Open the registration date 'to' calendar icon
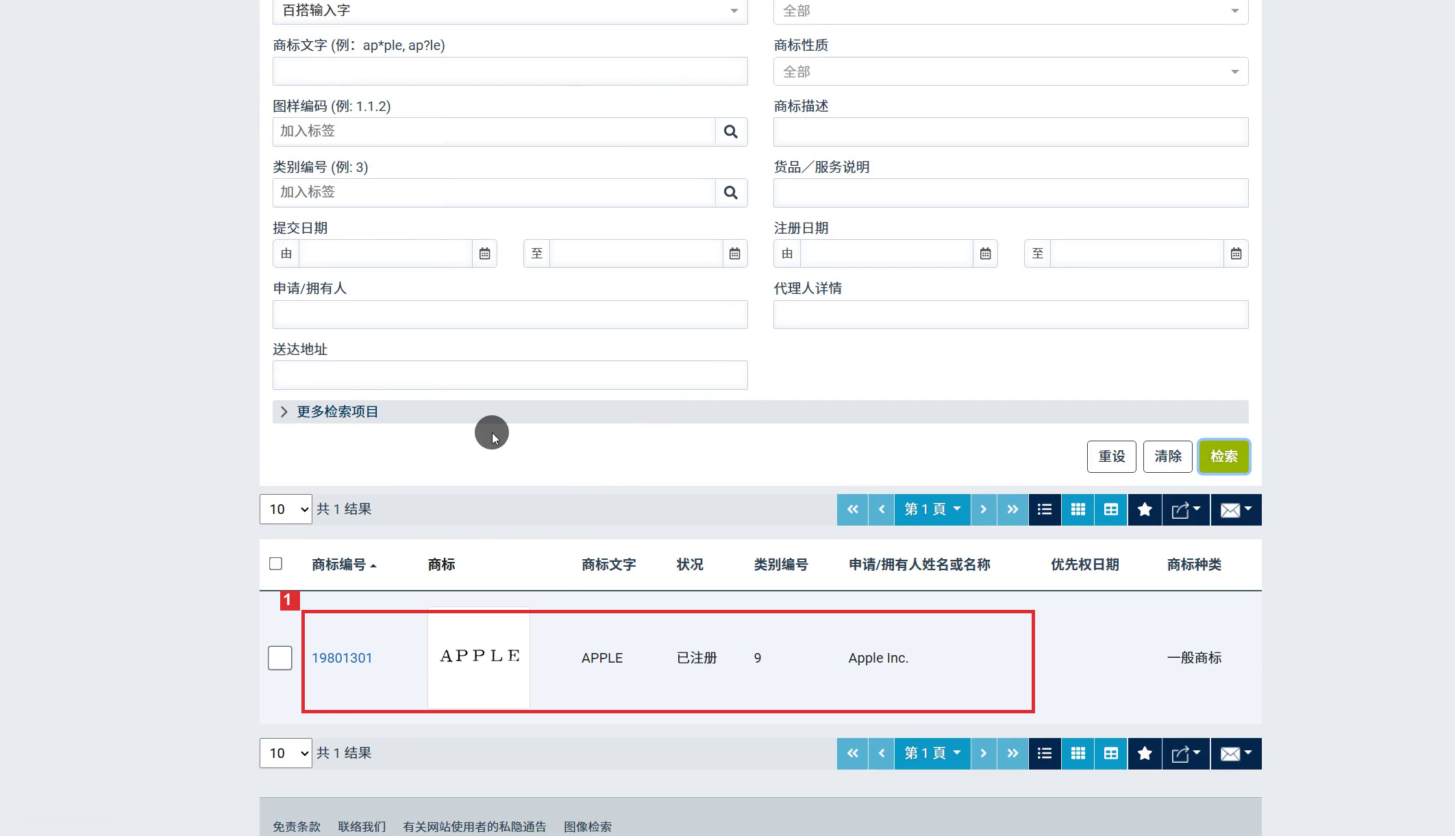 tap(1236, 254)
